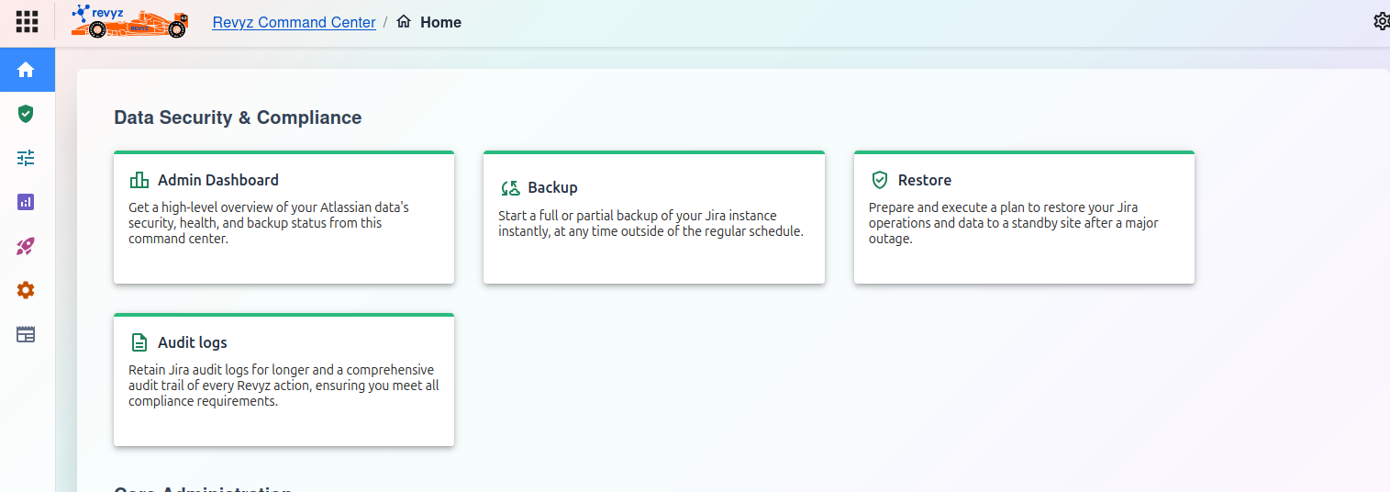
Task: Open the Restore card title
Action: coord(924,180)
